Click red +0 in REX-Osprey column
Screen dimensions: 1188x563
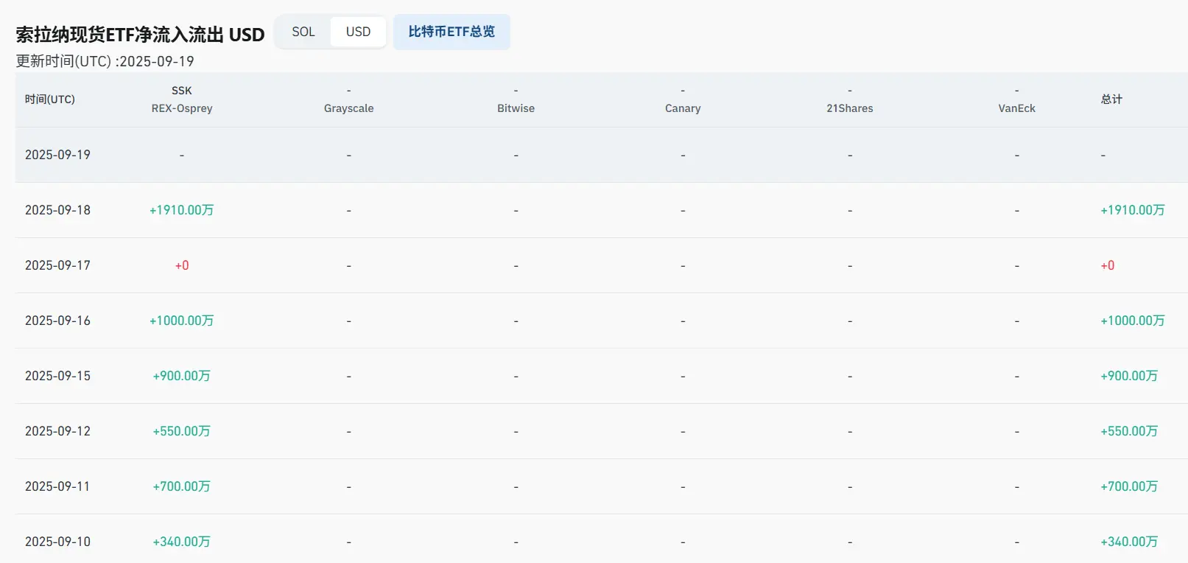pos(182,265)
